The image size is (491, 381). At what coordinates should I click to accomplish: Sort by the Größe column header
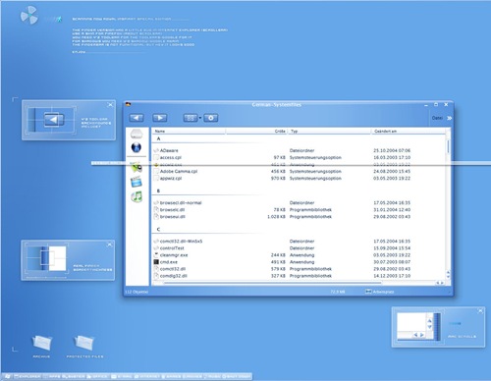tap(256, 132)
